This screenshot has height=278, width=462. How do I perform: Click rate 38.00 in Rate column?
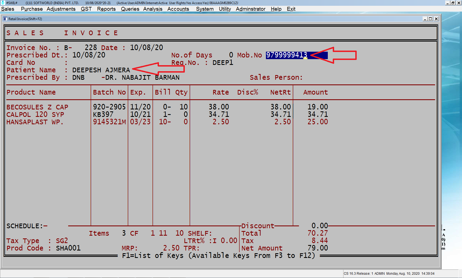click(219, 107)
